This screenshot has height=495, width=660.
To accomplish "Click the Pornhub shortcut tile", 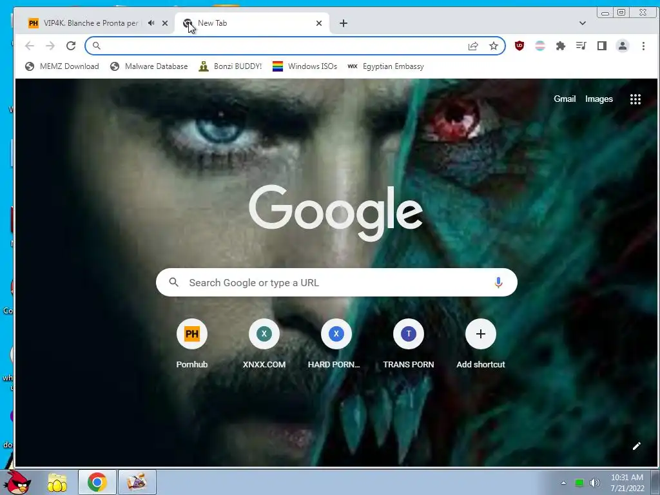I will pos(192,344).
